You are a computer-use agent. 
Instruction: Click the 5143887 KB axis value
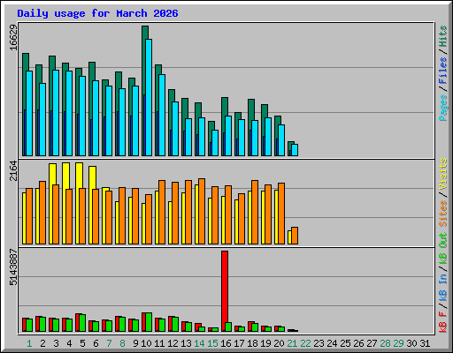pyautogui.click(x=13, y=267)
